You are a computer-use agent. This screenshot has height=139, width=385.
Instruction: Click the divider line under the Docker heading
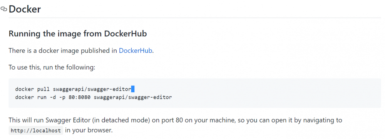coord(195,18)
